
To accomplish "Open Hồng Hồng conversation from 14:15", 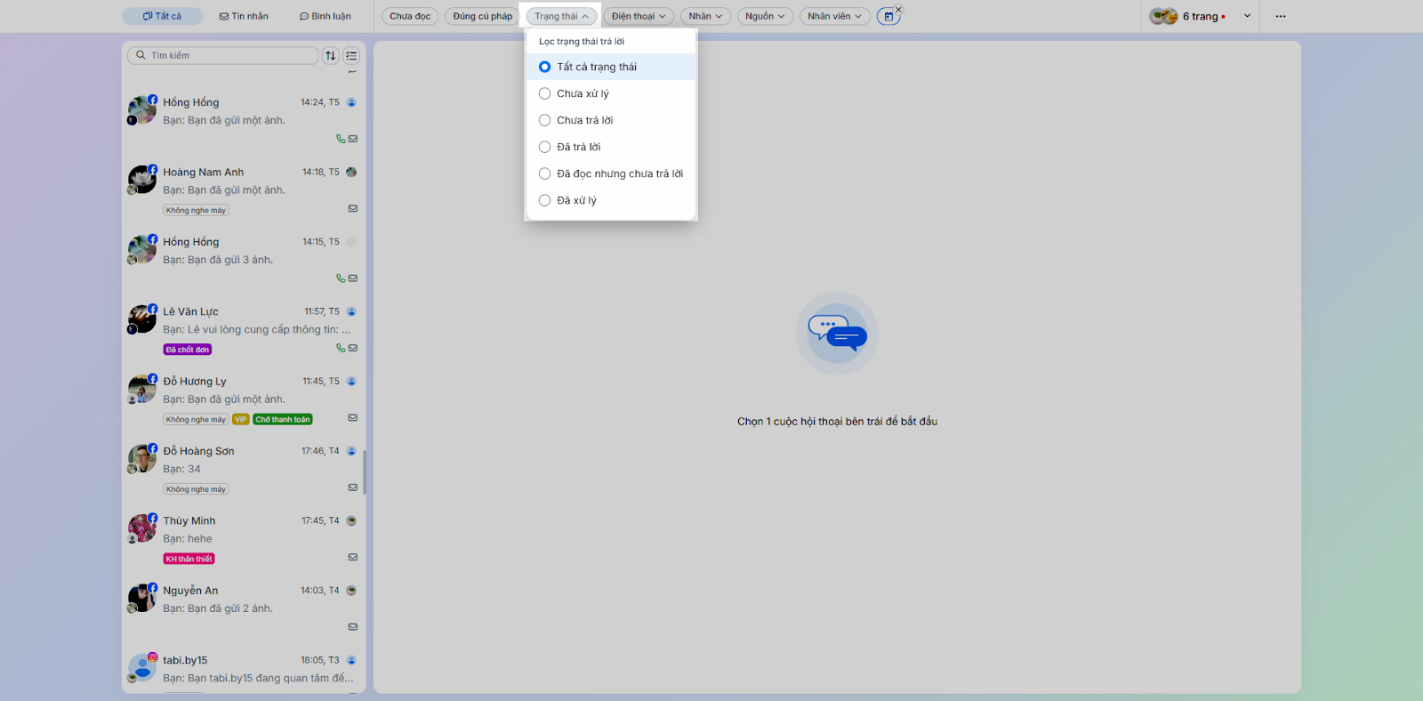I will [x=243, y=259].
